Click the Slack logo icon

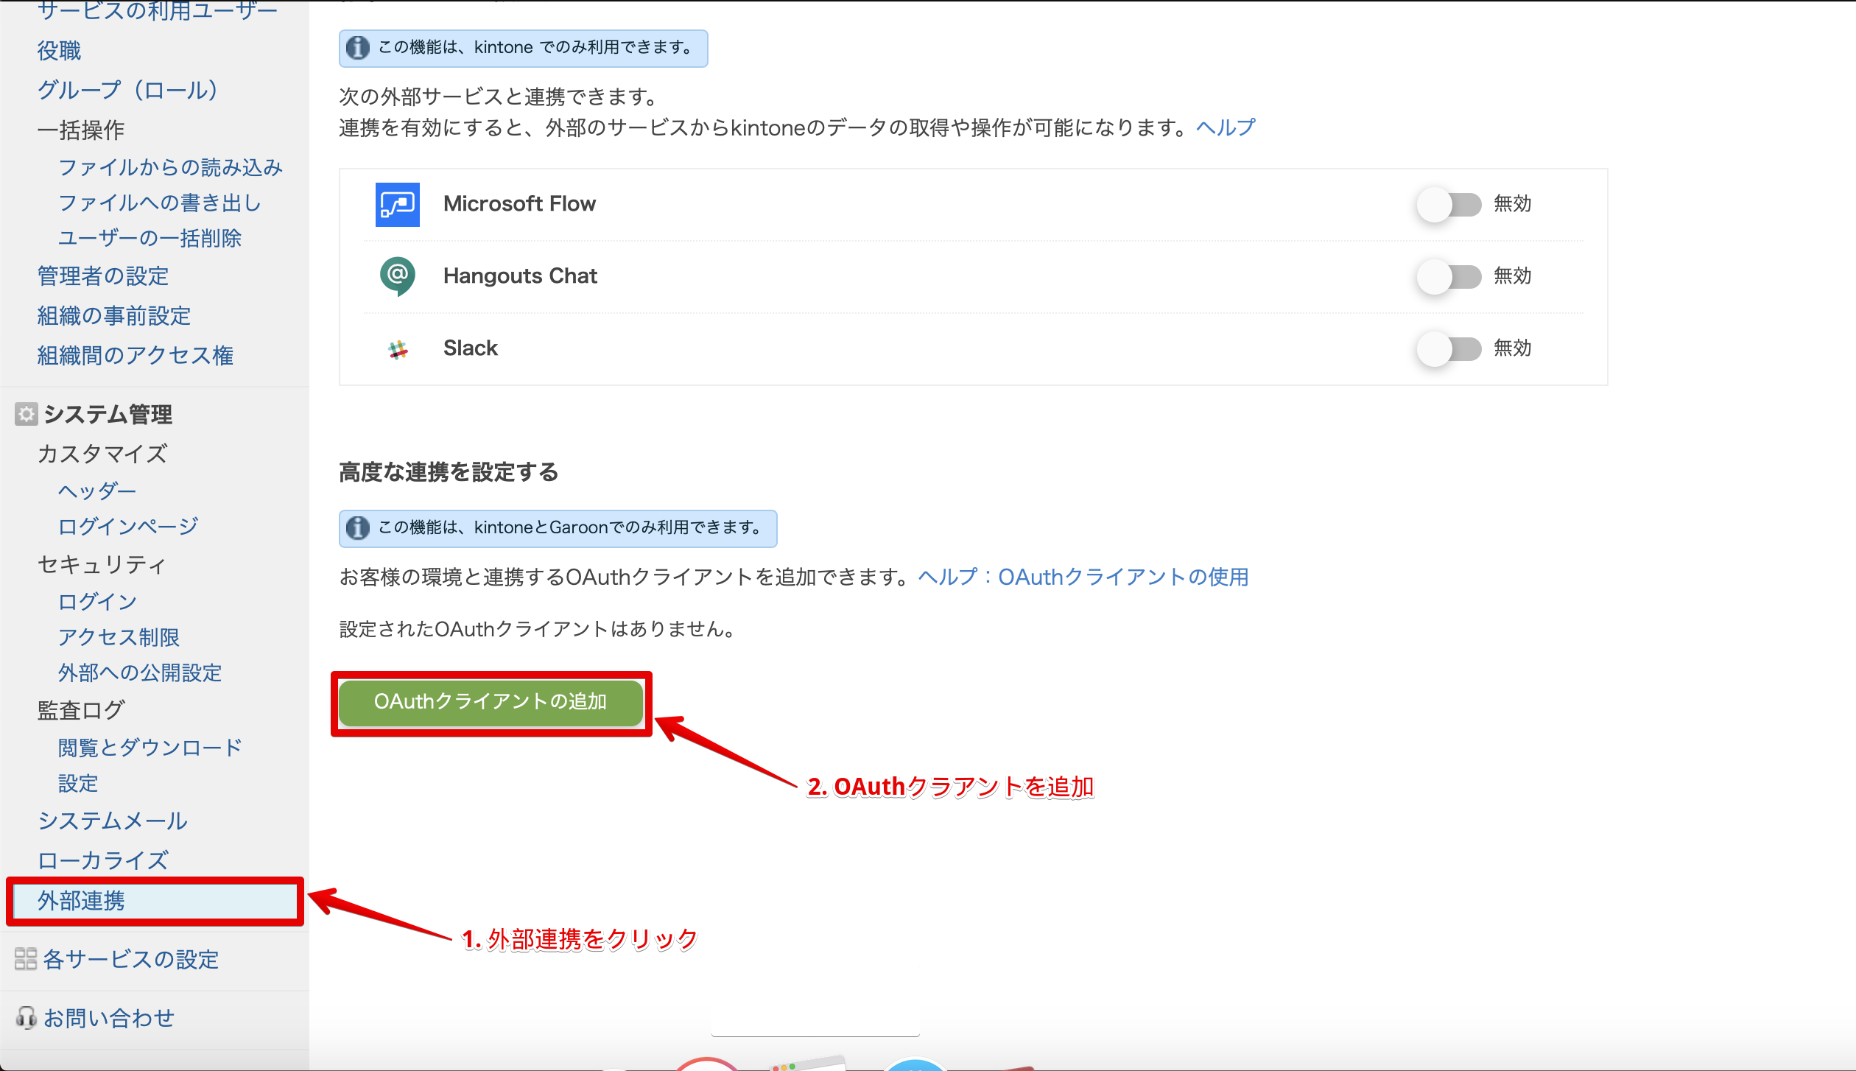(398, 350)
